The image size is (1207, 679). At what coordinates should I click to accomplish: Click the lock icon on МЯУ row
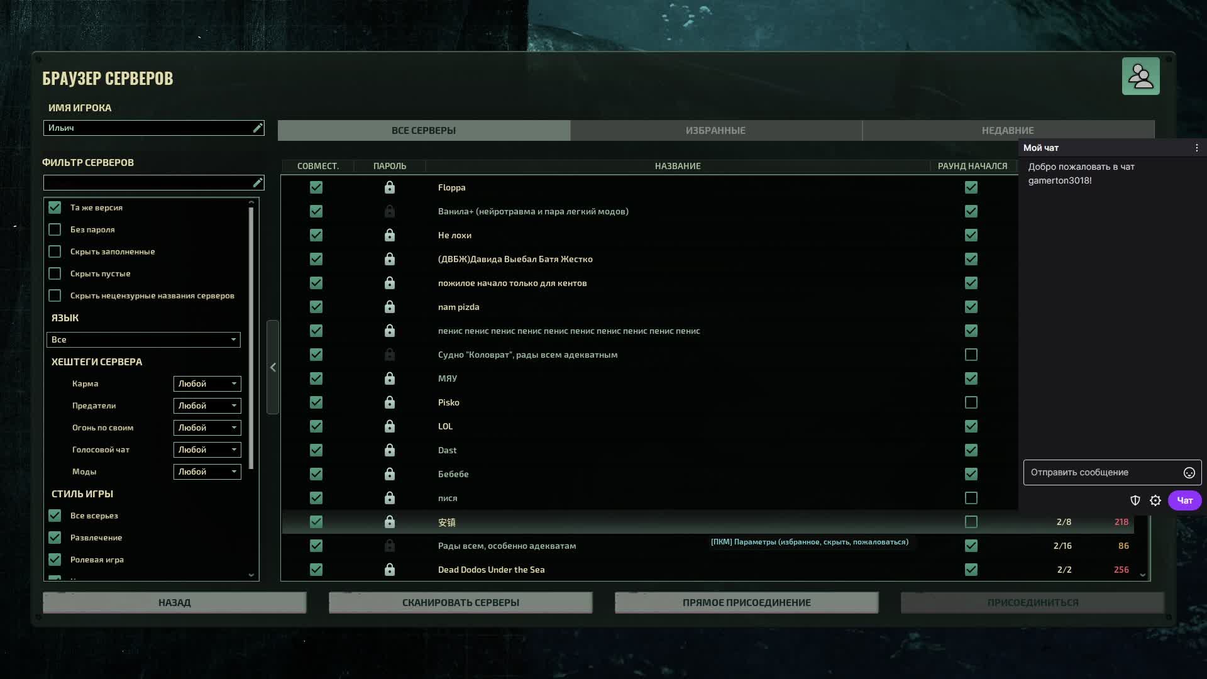(390, 378)
